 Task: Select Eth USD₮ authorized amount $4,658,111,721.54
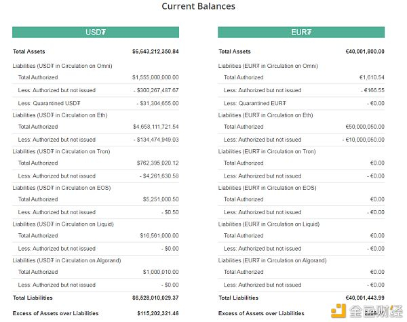156,127
